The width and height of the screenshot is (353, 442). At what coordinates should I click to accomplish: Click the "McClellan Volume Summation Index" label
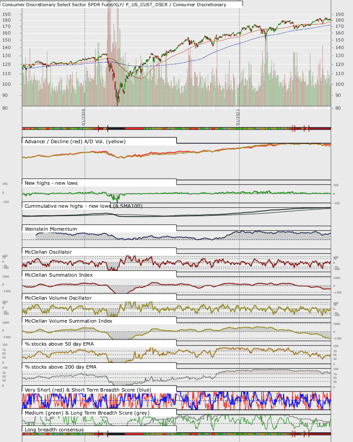[x=68, y=321]
